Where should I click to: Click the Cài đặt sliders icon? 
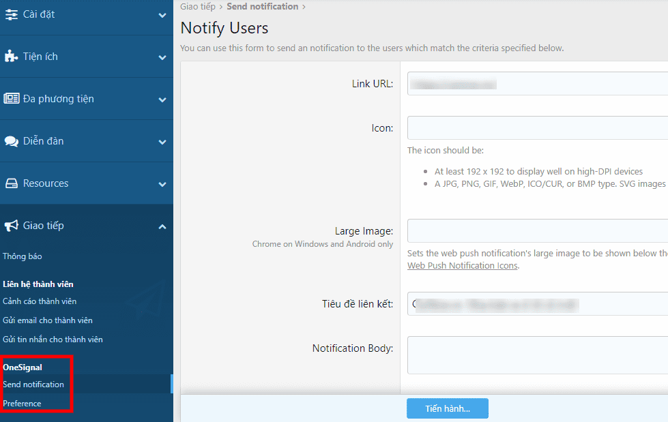pyautogui.click(x=12, y=14)
